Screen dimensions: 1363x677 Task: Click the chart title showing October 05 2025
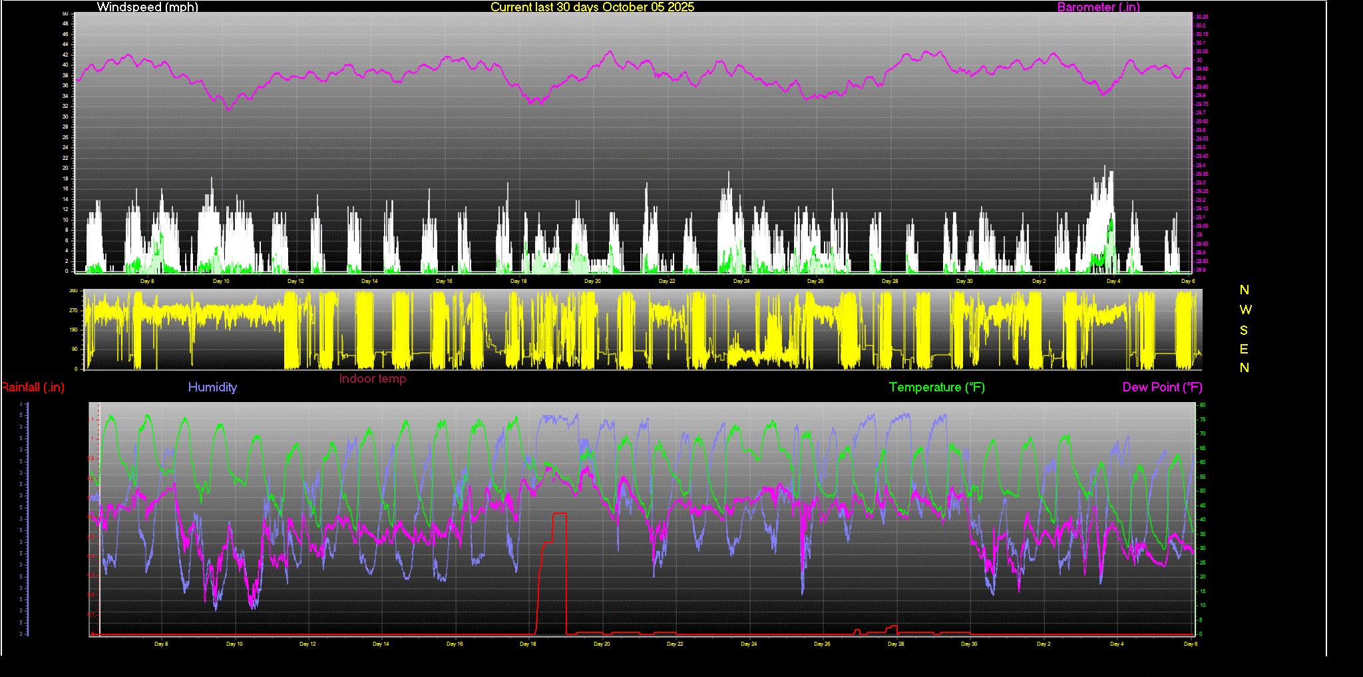click(x=592, y=7)
